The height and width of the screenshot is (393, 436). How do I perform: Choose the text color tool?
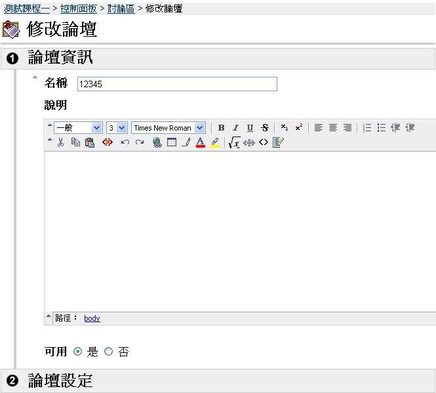(201, 142)
